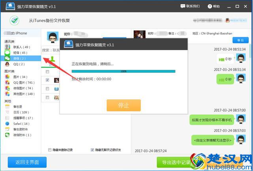
Task: Click 地区：CN-Shanghai-Baoshan text
Action: coord(212,33)
